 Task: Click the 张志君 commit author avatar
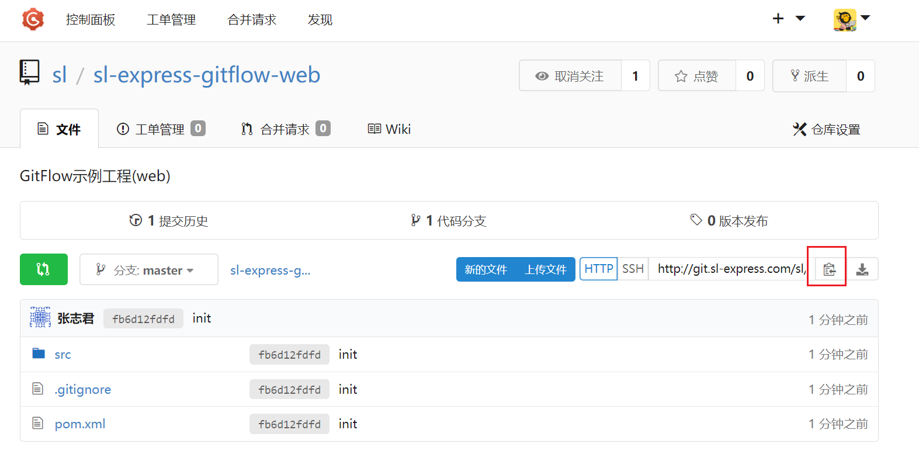tap(40, 318)
